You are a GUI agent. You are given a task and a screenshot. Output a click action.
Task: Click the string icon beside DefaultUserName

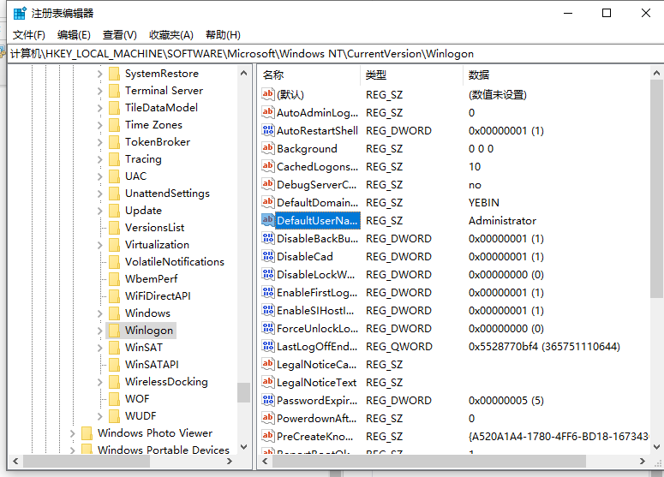(x=268, y=221)
